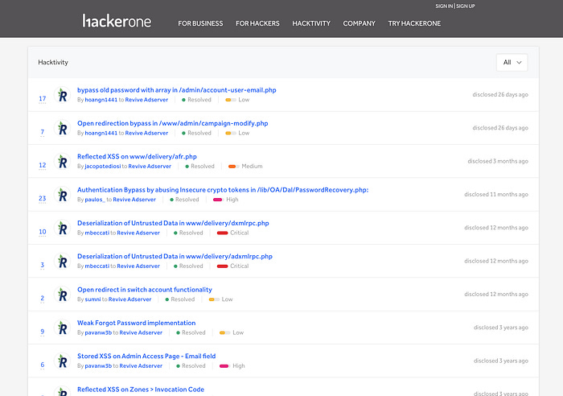
Task: Click upvote count 12
Action: click(43, 165)
